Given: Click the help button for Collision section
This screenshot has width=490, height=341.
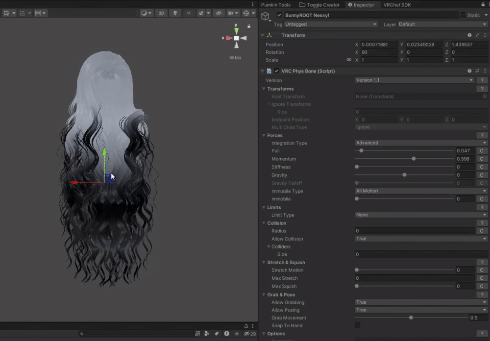Looking at the screenshot, I should 482,223.
